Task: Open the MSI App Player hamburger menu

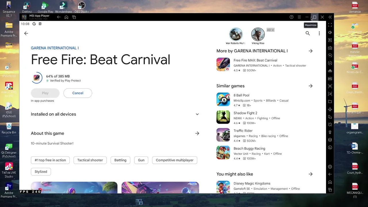Action: coord(299,17)
